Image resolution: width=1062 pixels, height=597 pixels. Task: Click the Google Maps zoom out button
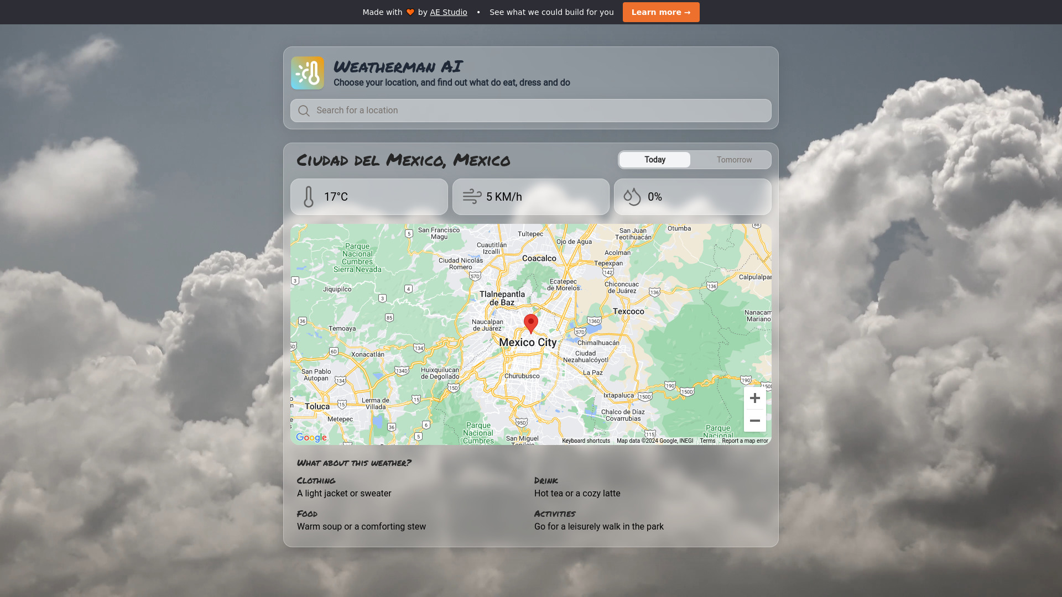tap(754, 420)
